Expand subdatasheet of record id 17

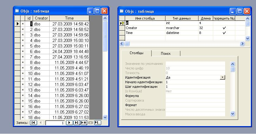[x=23, y=112]
